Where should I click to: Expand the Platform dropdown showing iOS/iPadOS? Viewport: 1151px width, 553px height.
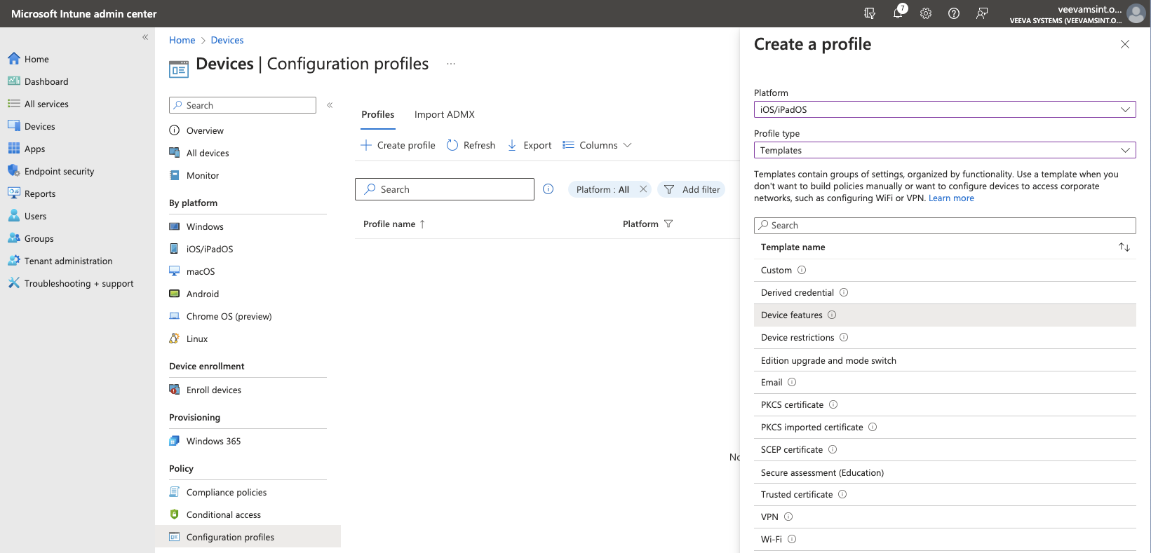click(944, 109)
